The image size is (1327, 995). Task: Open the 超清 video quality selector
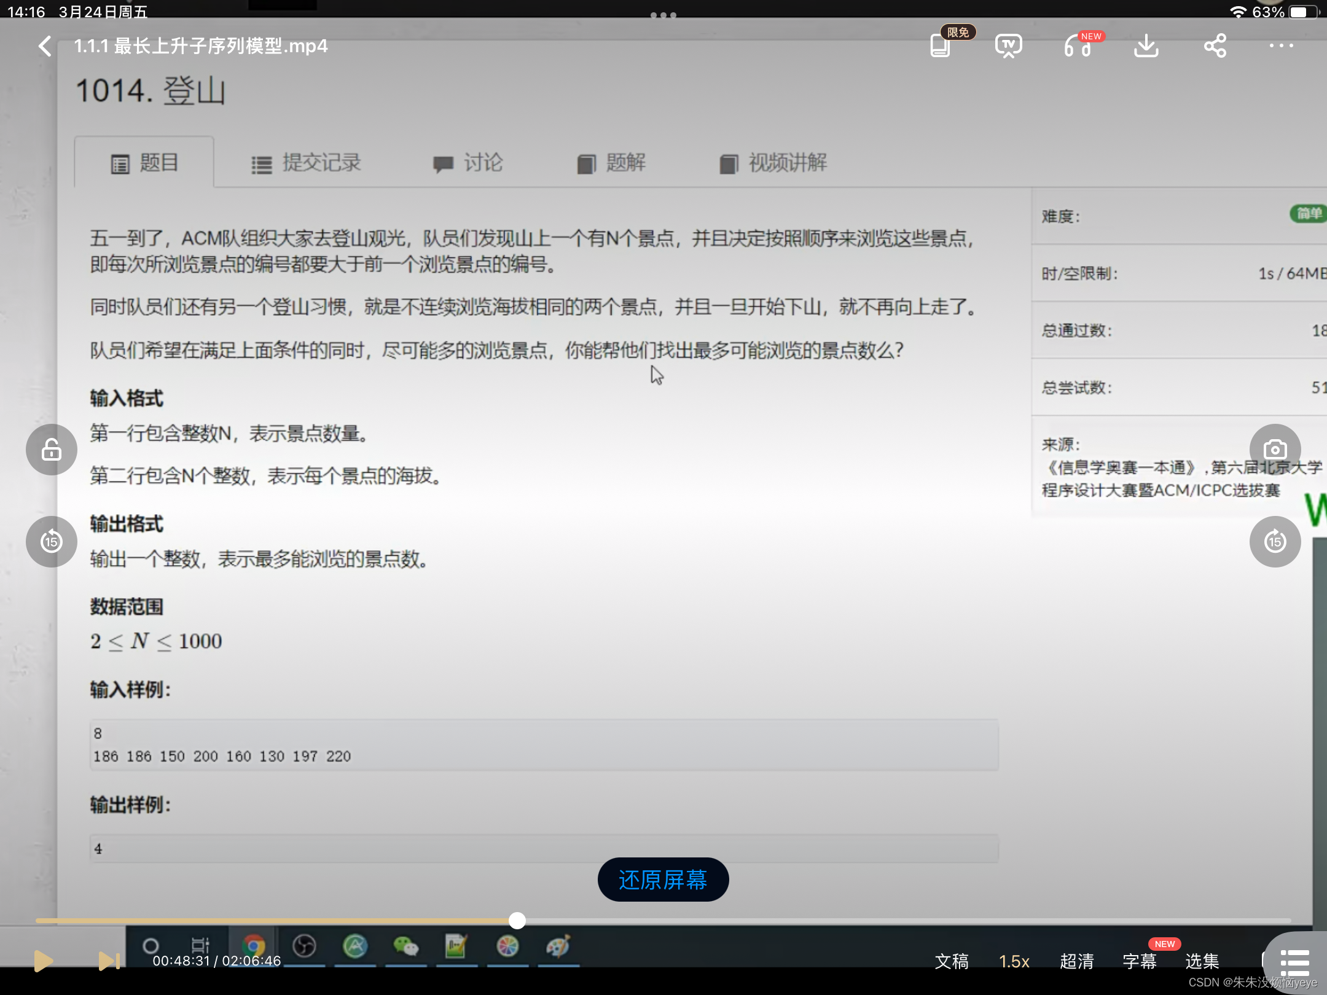pos(1076,961)
